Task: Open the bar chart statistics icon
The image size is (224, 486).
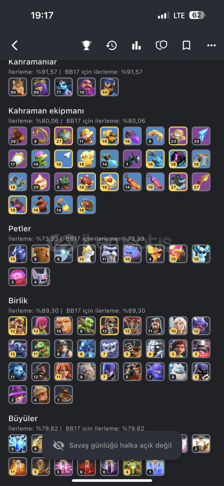Action: click(x=136, y=45)
